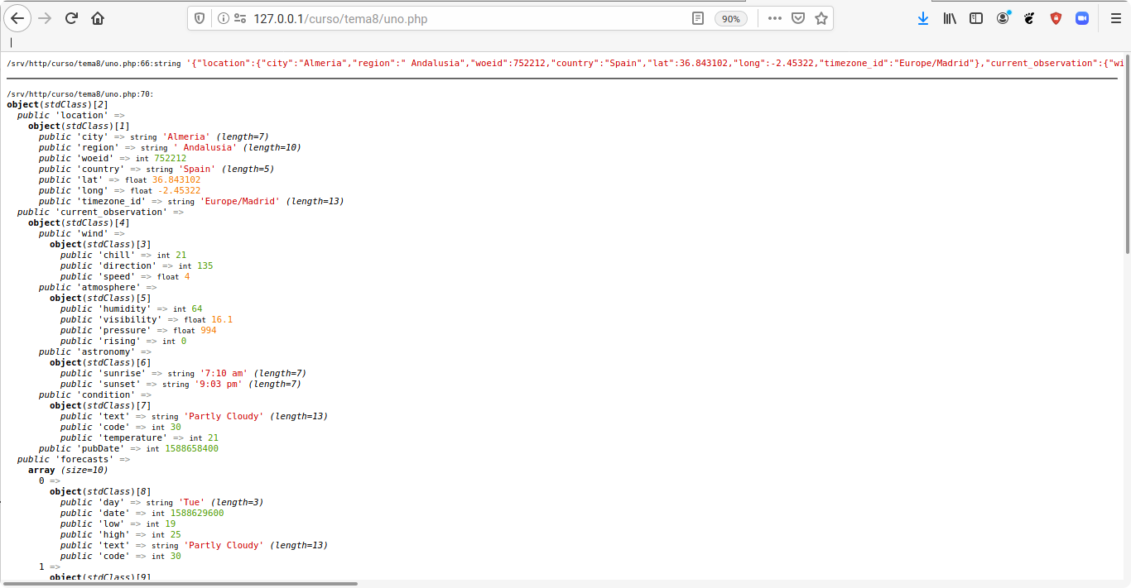The width and height of the screenshot is (1131, 588).
Task: Open page actions three-dot menu
Action: tap(775, 18)
